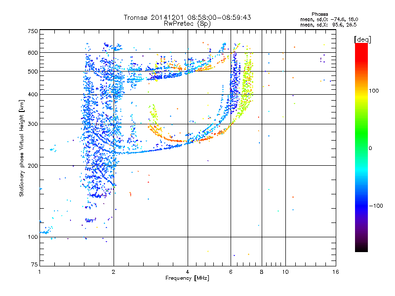Click the 'Phases' header label
Screen dimensions: 395x296
click(319, 14)
